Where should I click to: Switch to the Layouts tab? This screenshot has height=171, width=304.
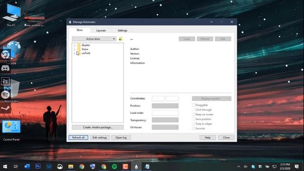(101, 30)
